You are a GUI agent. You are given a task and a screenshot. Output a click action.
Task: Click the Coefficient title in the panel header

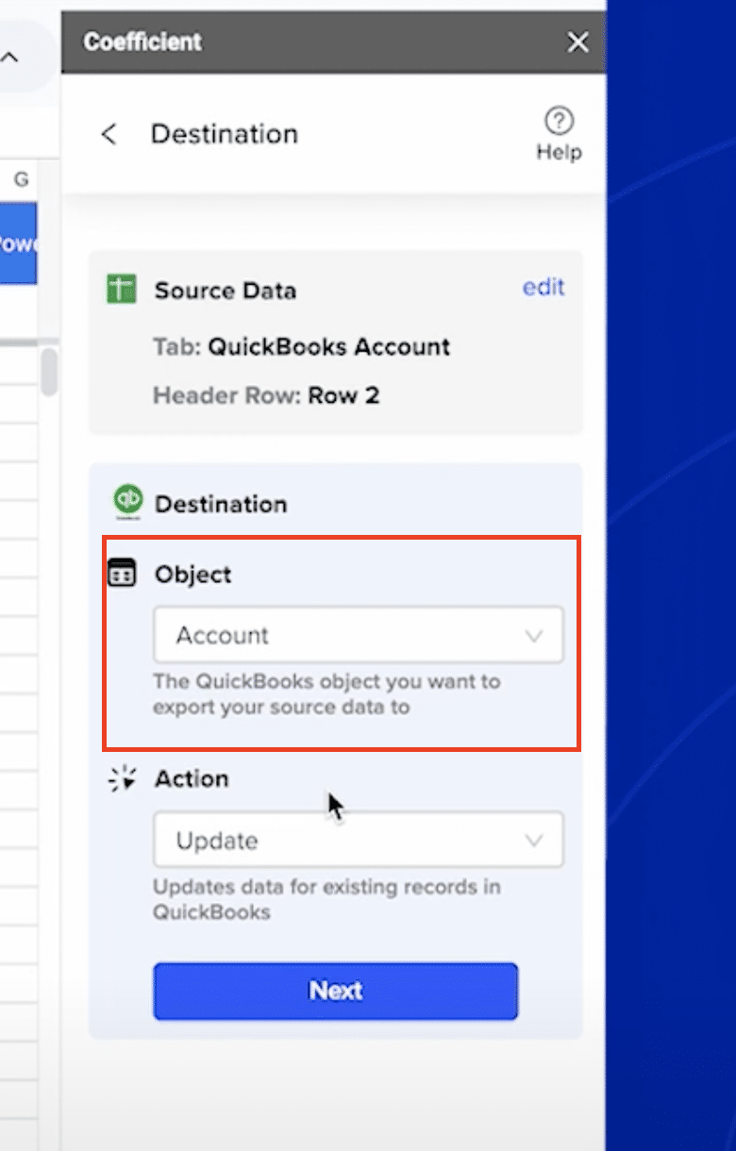[142, 42]
